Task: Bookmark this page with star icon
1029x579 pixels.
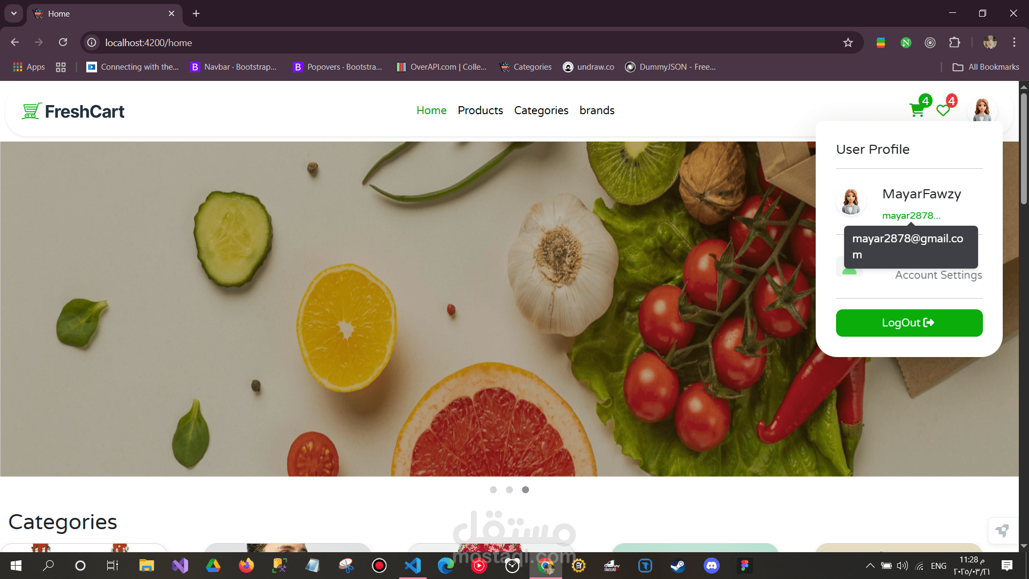Action: pos(848,42)
